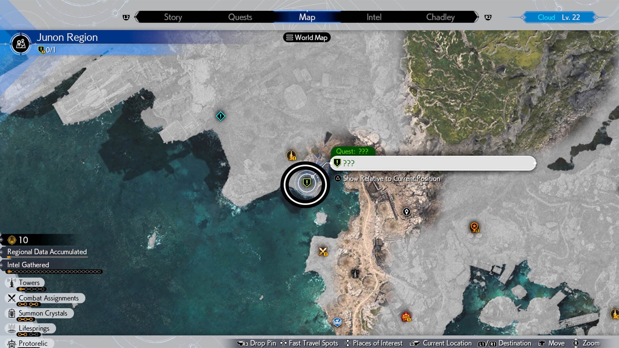The image size is (619, 348).
Task: Open the World Map button
Action: (x=307, y=38)
